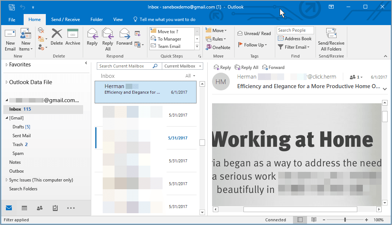Forward the email using ribbon button
The height and width of the screenshot is (225, 392).
(124, 37)
